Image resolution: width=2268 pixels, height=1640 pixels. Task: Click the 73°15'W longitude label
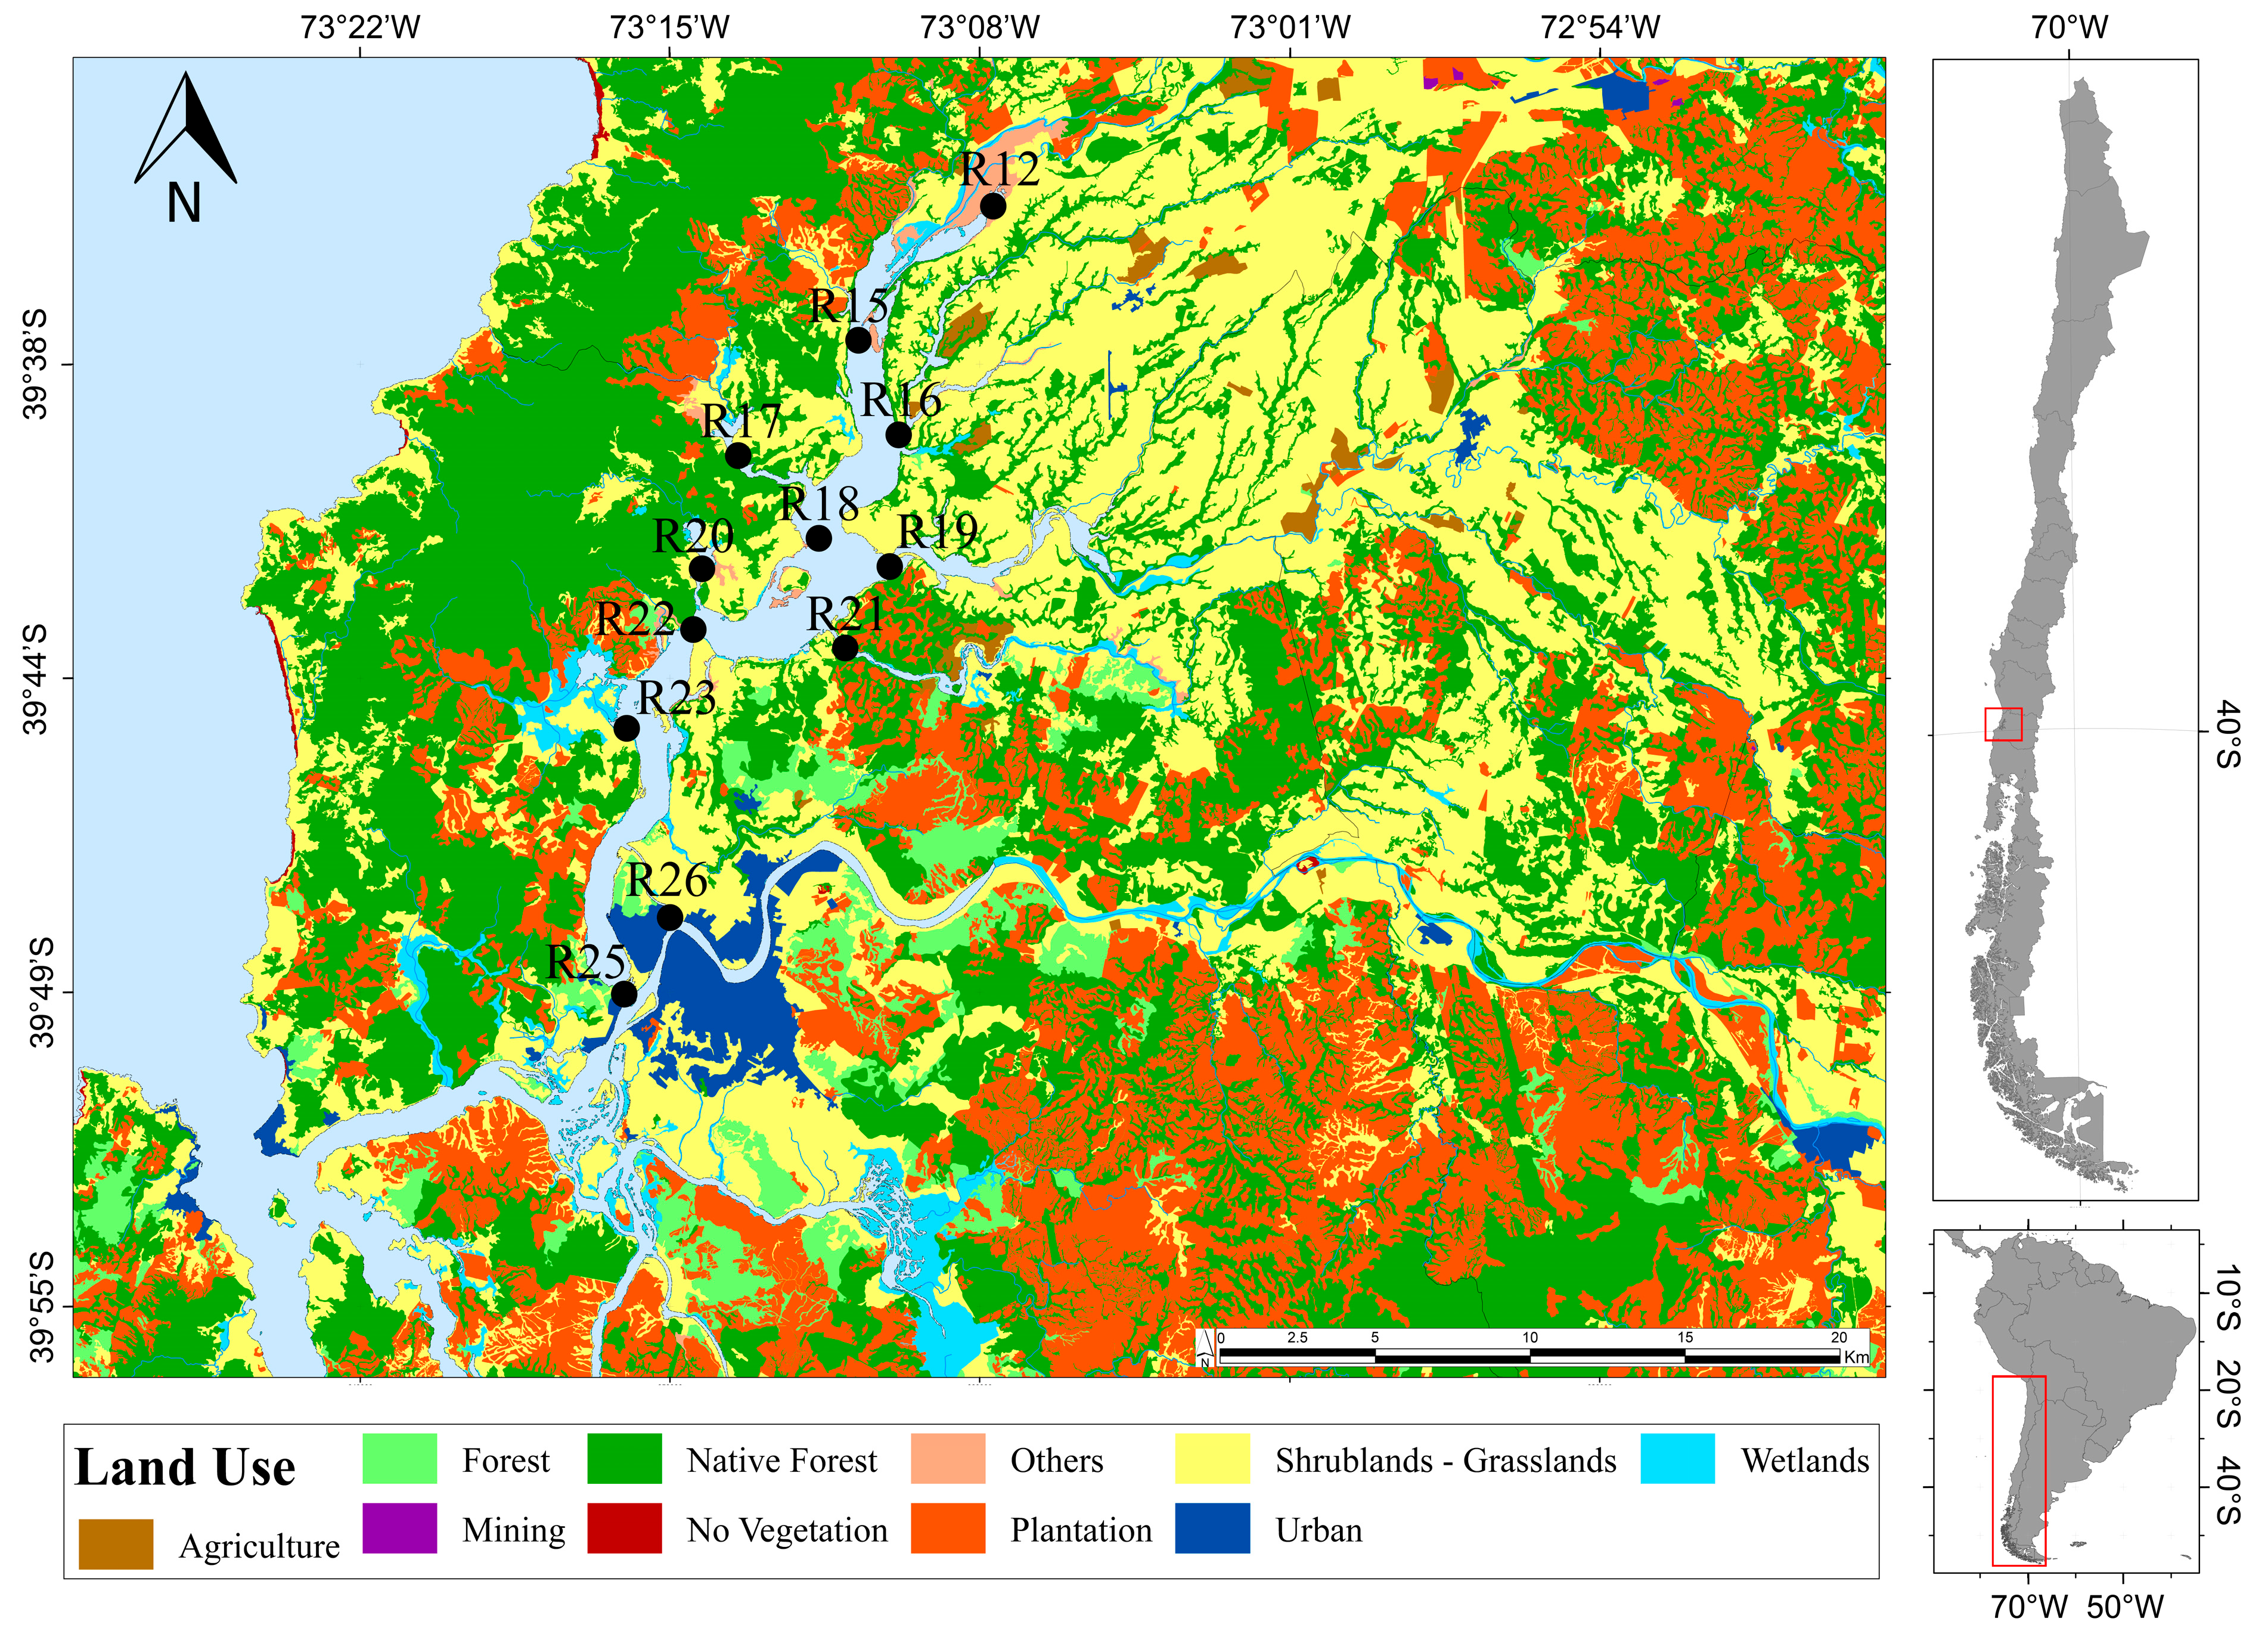[x=669, y=27]
